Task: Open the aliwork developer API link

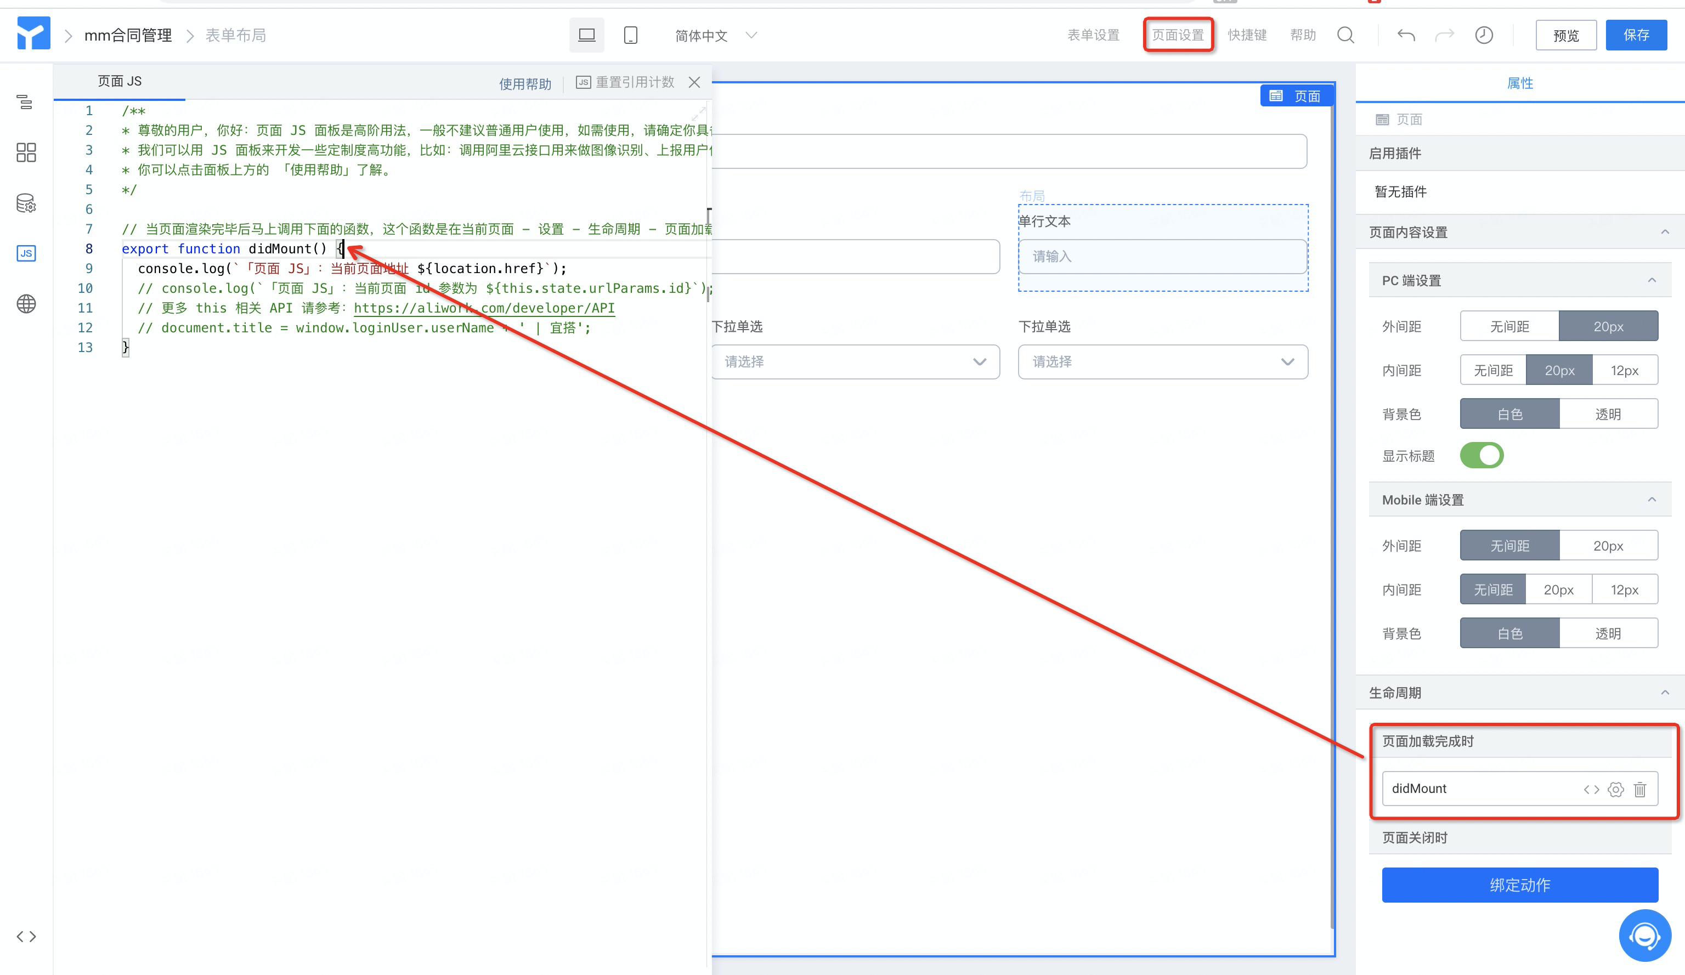Action: click(x=484, y=308)
